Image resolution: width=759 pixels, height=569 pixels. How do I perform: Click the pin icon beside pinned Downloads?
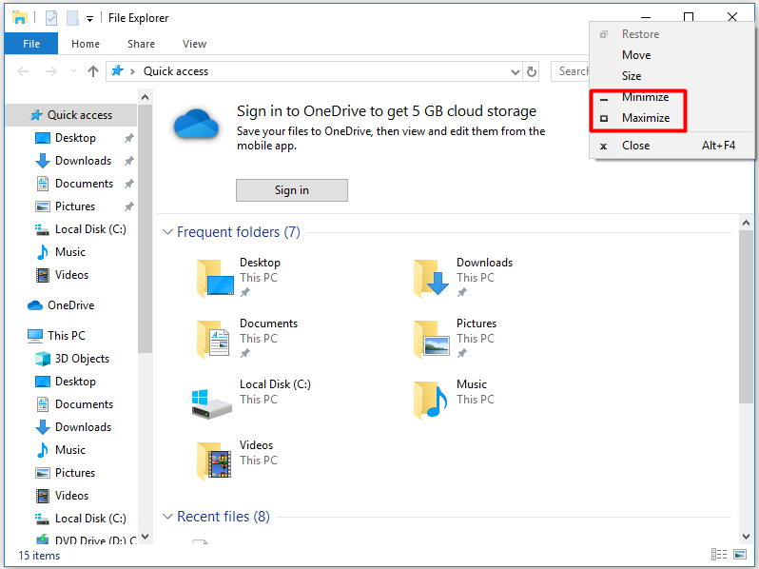tap(128, 161)
